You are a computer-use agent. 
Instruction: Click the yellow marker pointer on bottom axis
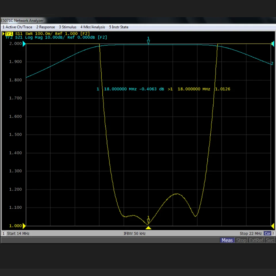tap(148, 228)
